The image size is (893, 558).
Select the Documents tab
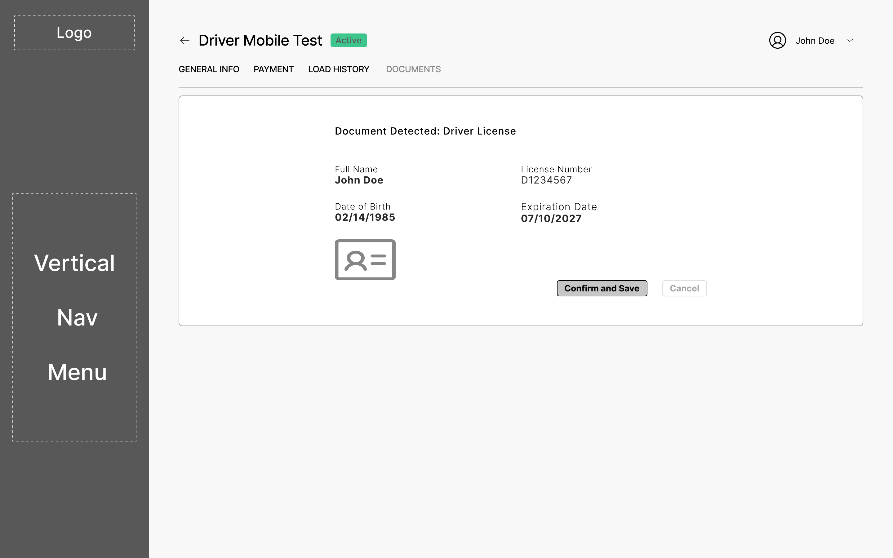[x=413, y=69]
